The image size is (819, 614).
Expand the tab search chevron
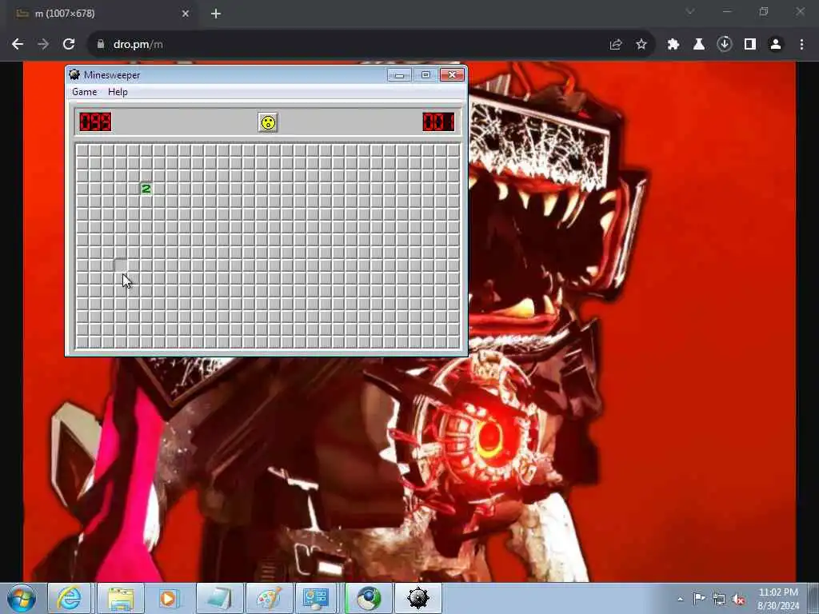[690, 11]
